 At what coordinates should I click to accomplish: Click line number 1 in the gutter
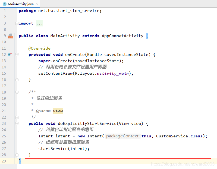pyautogui.click(x=5, y=11)
